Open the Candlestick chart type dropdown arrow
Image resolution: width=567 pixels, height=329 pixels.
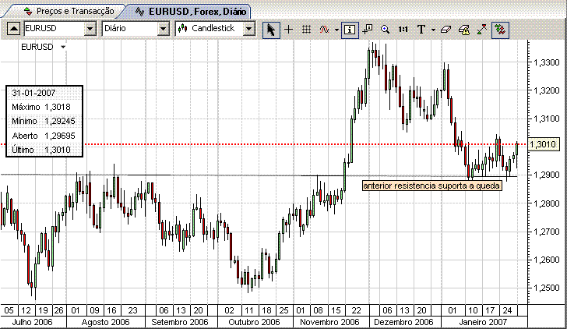pyautogui.click(x=248, y=29)
